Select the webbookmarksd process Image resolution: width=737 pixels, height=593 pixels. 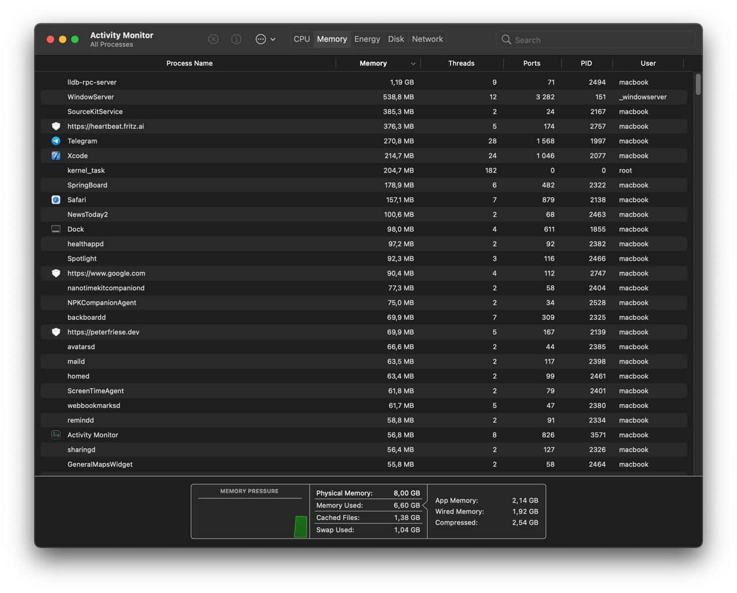click(364, 405)
